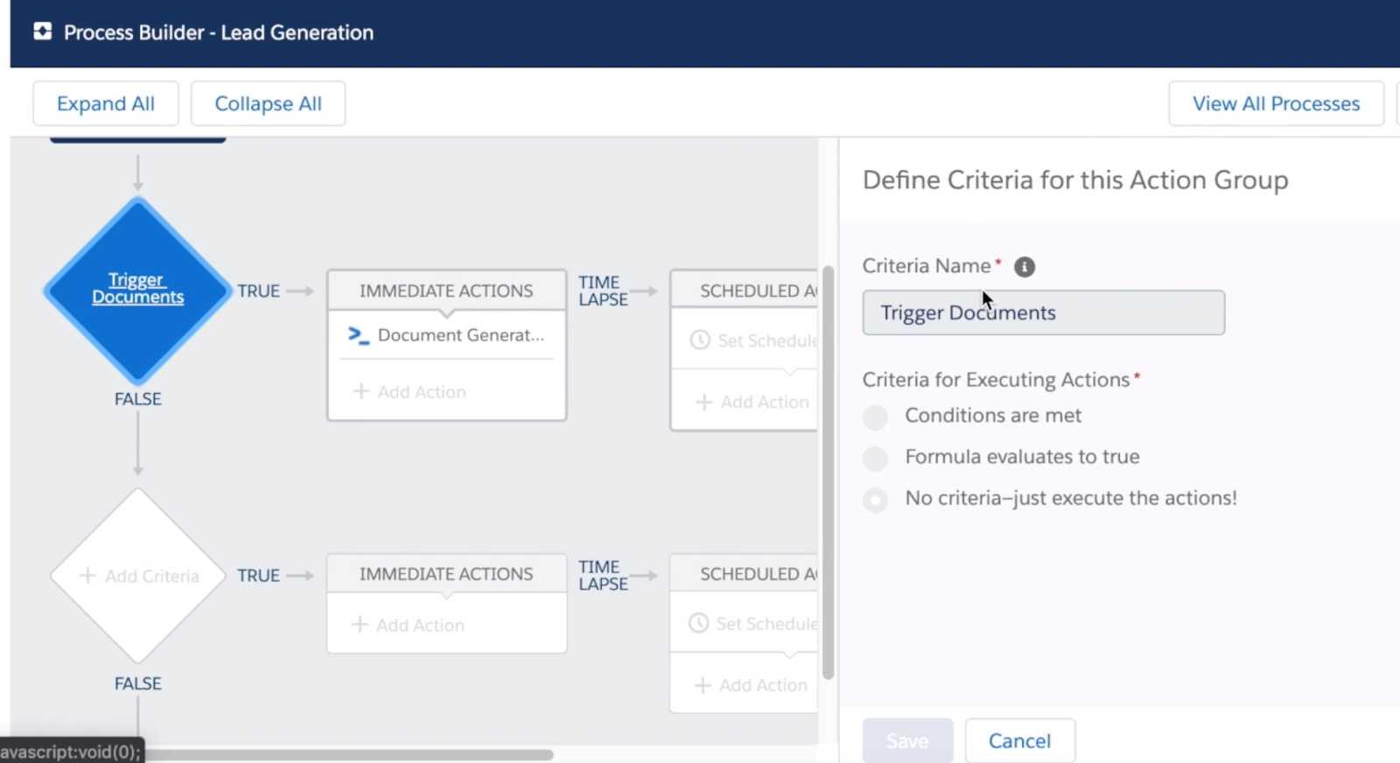Choose Formula evaluates to true option
The width and height of the screenshot is (1400, 763).
875,458
